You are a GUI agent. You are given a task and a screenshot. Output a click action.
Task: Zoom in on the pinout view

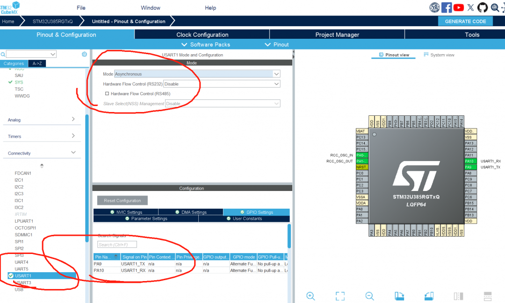coord(310,296)
